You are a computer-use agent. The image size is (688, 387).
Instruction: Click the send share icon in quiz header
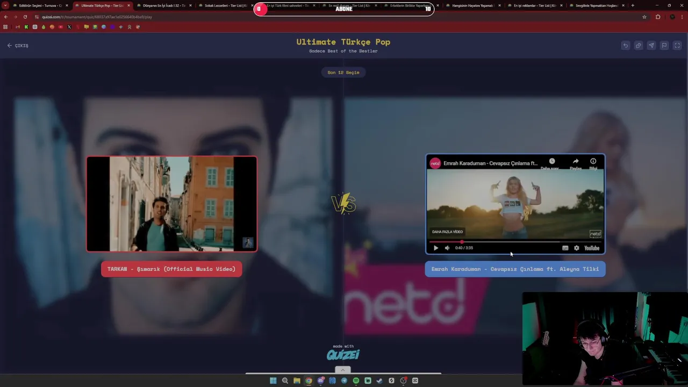pyautogui.click(x=651, y=46)
